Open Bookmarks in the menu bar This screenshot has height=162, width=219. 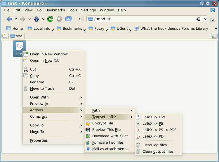coord(55,10)
